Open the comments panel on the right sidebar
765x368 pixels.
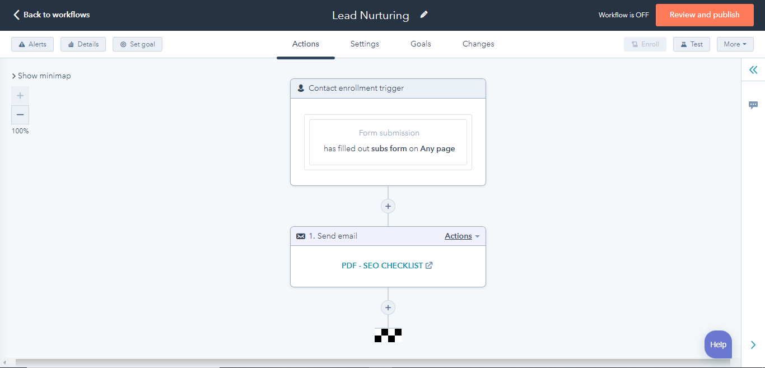[x=753, y=104]
